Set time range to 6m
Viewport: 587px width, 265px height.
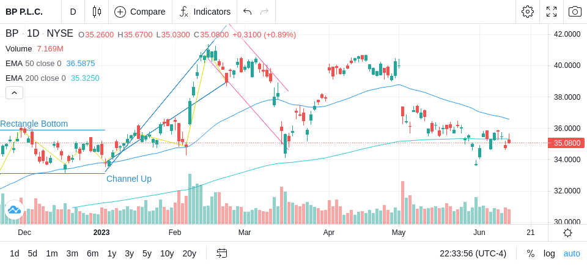coord(92,253)
